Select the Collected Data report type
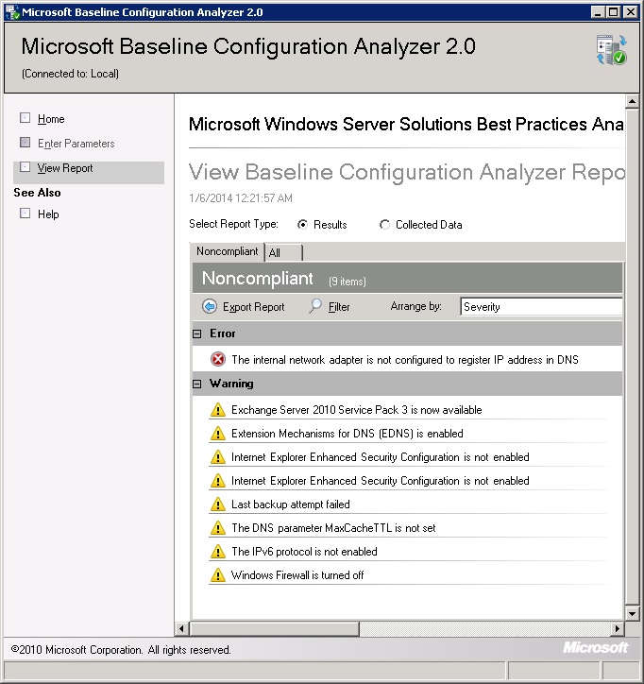 point(384,225)
